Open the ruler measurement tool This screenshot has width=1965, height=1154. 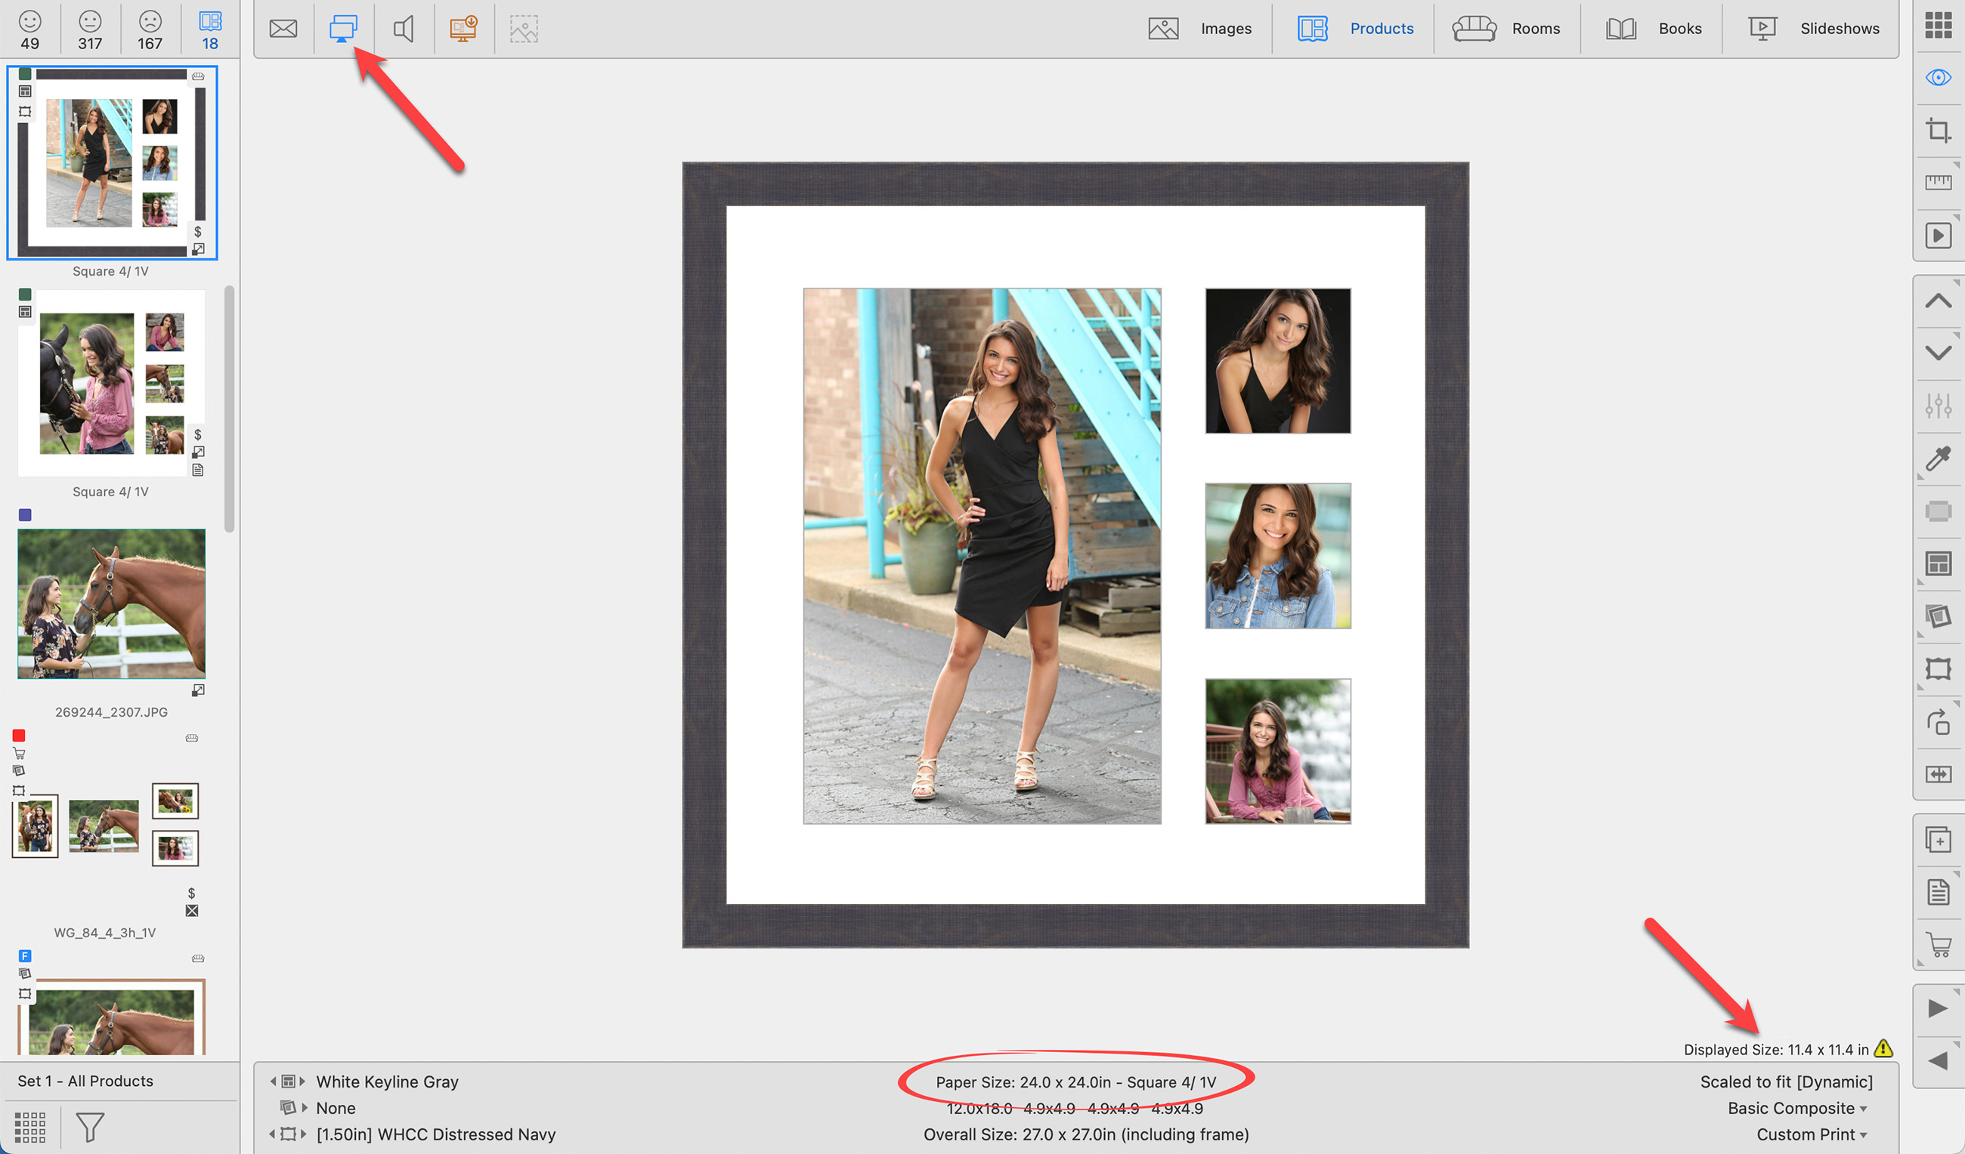tap(1938, 182)
